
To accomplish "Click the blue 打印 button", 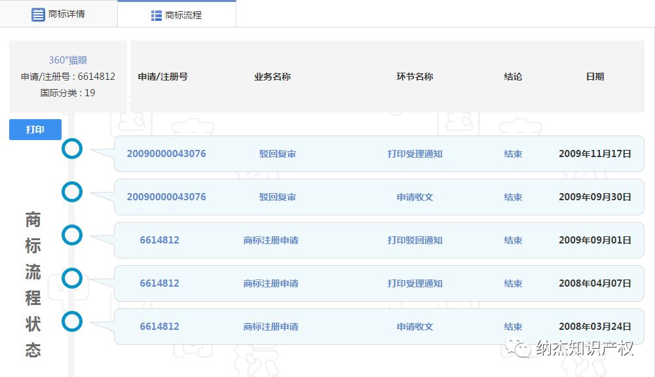I will coord(35,130).
